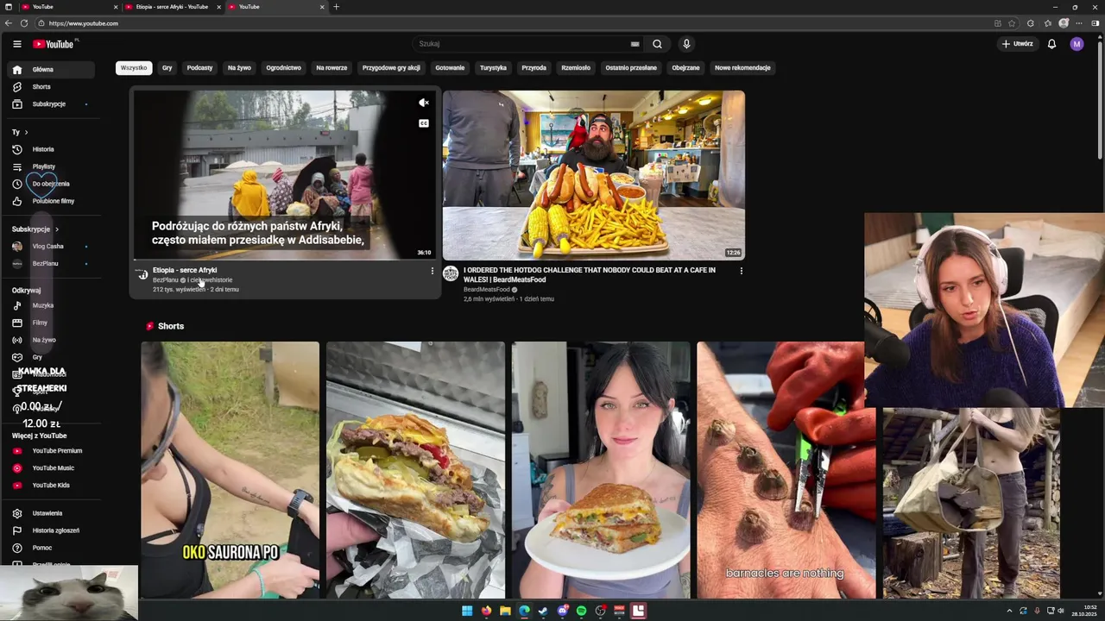
Task: Open the hotdog challenge video thumbnail
Action: [x=594, y=175]
